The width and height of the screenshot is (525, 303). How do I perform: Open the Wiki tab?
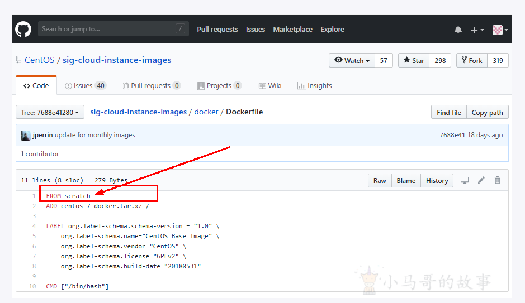point(270,86)
